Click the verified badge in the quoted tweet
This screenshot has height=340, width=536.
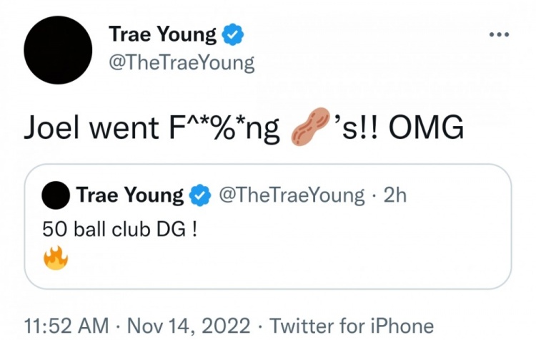point(200,195)
